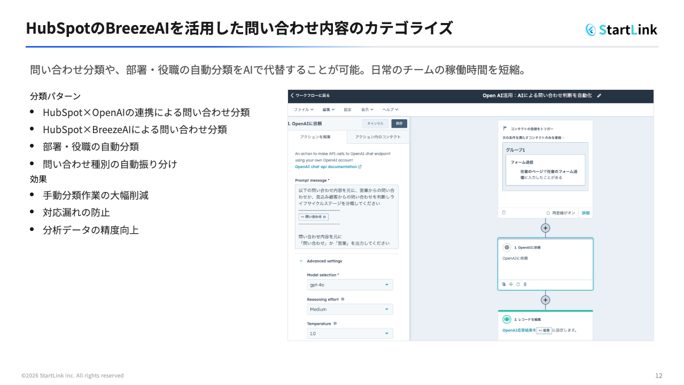Click the 応答 token in action 2
Image resolution: width=684 pixels, height=385 pixels.
tap(544, 330)
